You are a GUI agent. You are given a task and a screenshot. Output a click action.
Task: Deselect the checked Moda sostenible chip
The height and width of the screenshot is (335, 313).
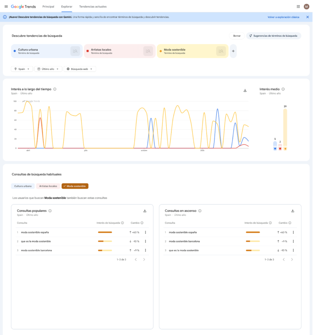75,186
